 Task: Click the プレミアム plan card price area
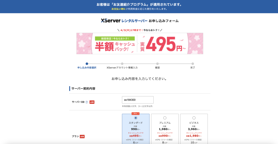[x=165, y=132]
